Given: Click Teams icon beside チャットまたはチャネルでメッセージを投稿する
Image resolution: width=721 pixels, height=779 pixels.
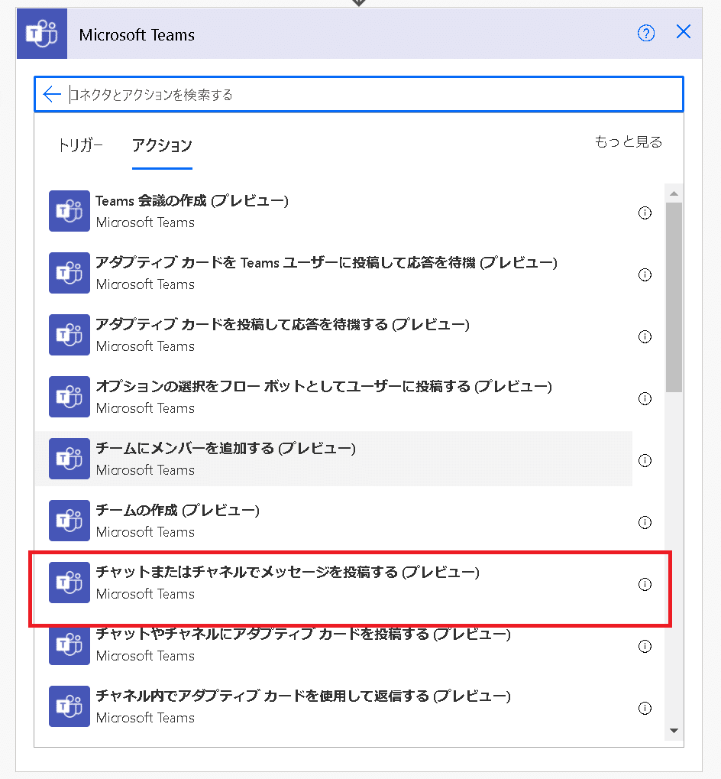Looking at the screenshot, I should 70,583.
